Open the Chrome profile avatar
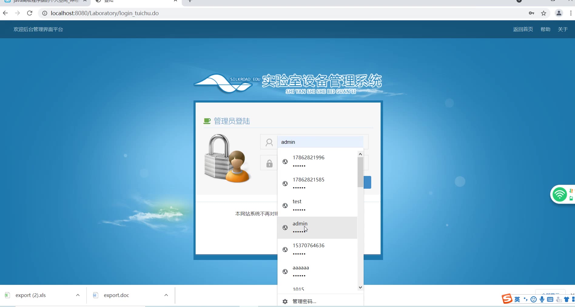Image resolution: width=575 pixels, height=307 pixels. click(559, 13)
